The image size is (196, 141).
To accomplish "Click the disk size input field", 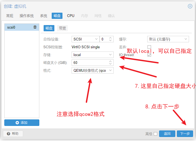I will click(x=90, y=63).
